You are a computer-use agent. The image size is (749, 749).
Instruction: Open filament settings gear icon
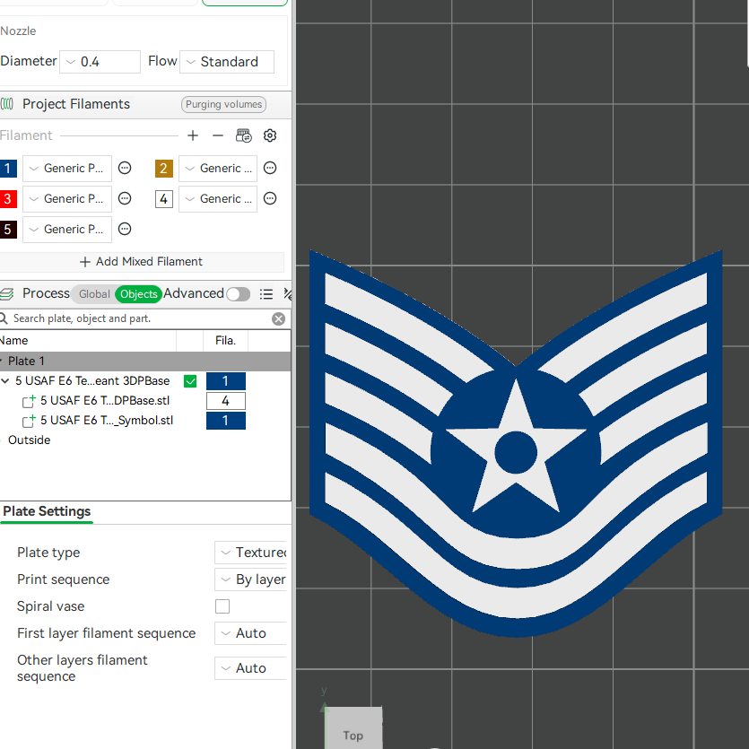tap(270, 135)
